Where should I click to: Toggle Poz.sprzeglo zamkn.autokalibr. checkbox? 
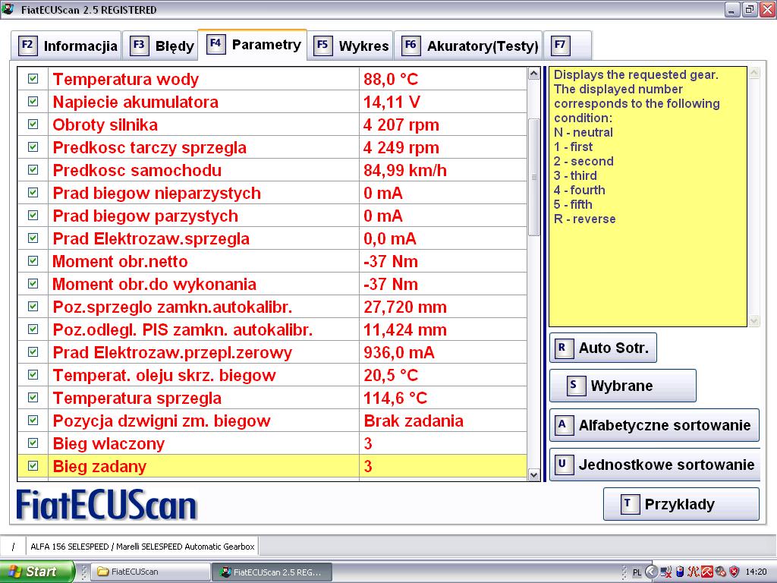click(x=33, y=307)
